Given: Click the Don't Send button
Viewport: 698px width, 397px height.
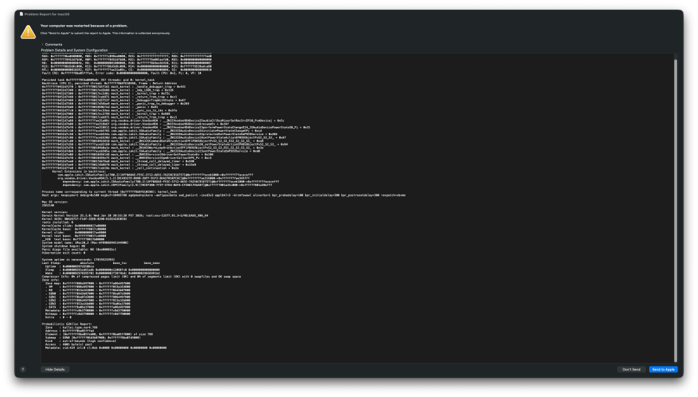Looking at the screenshot, I should [631, 369].
